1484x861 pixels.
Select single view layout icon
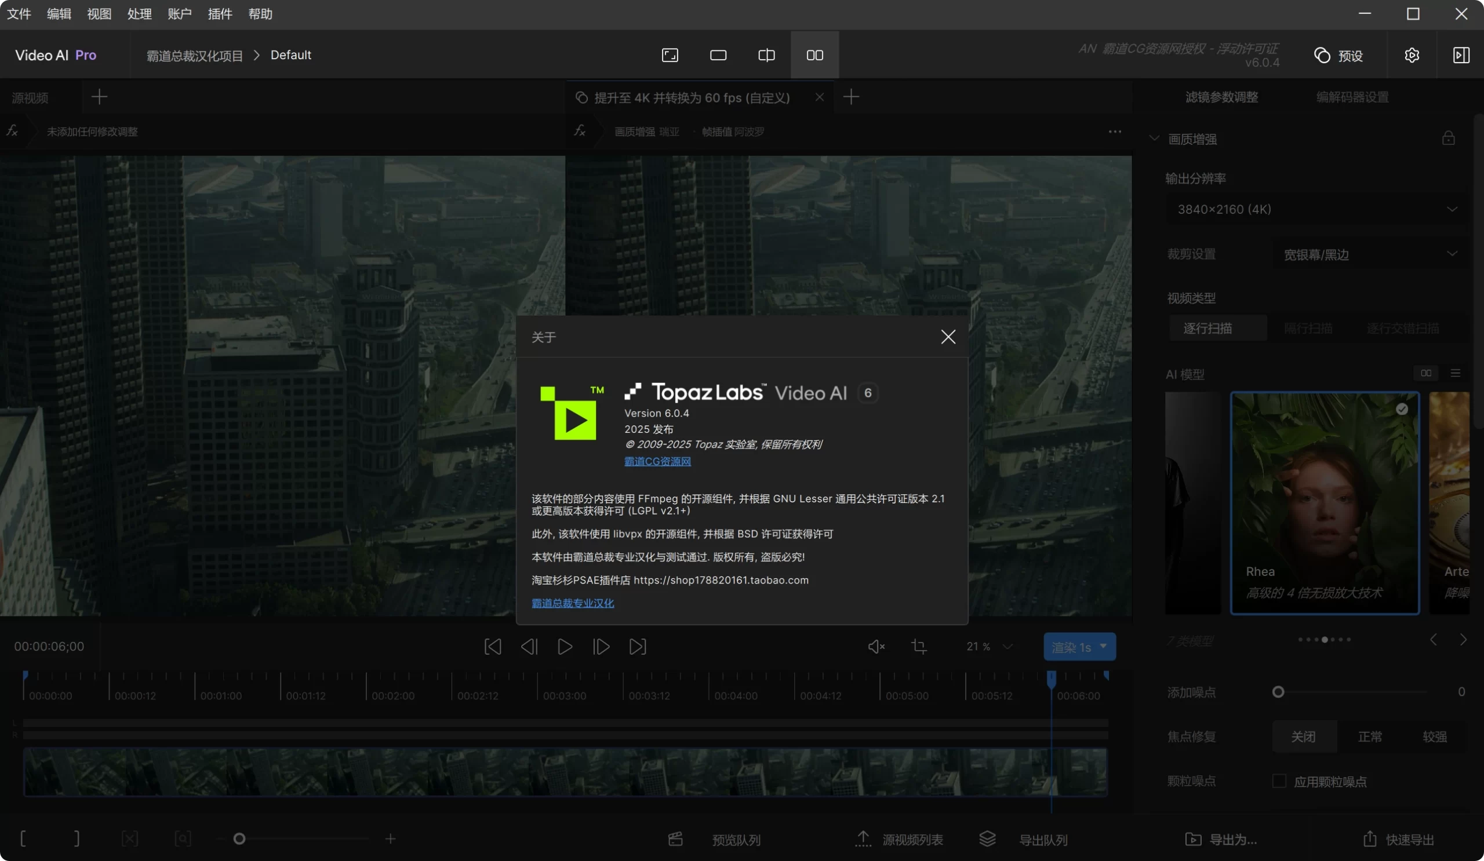(718, 55)
